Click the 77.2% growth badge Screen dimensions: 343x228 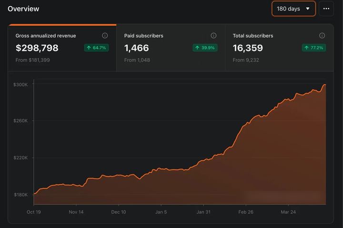tap(314, 48)
